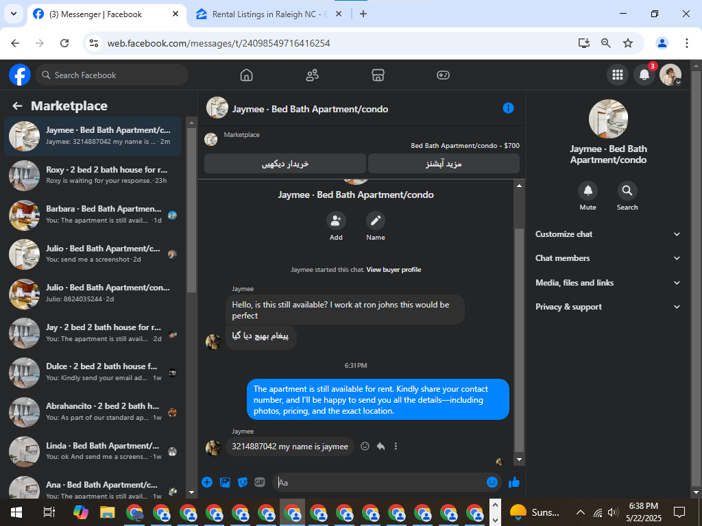
Task: Expand Chat members section
Action: click(x=607, y=258)
